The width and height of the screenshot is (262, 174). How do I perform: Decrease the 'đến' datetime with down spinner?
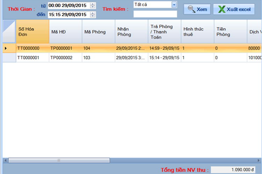93,16
